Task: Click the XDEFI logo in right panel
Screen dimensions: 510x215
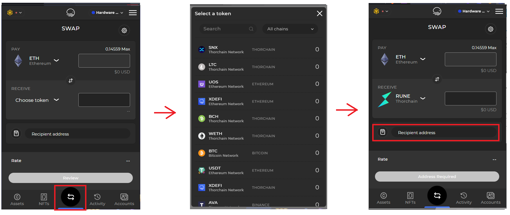Action: pos(437,11)
